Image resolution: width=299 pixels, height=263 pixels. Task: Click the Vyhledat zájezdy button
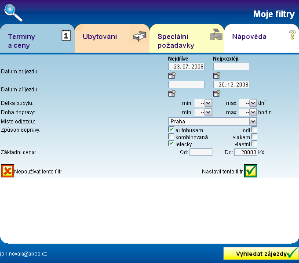(x=261, y=254)
